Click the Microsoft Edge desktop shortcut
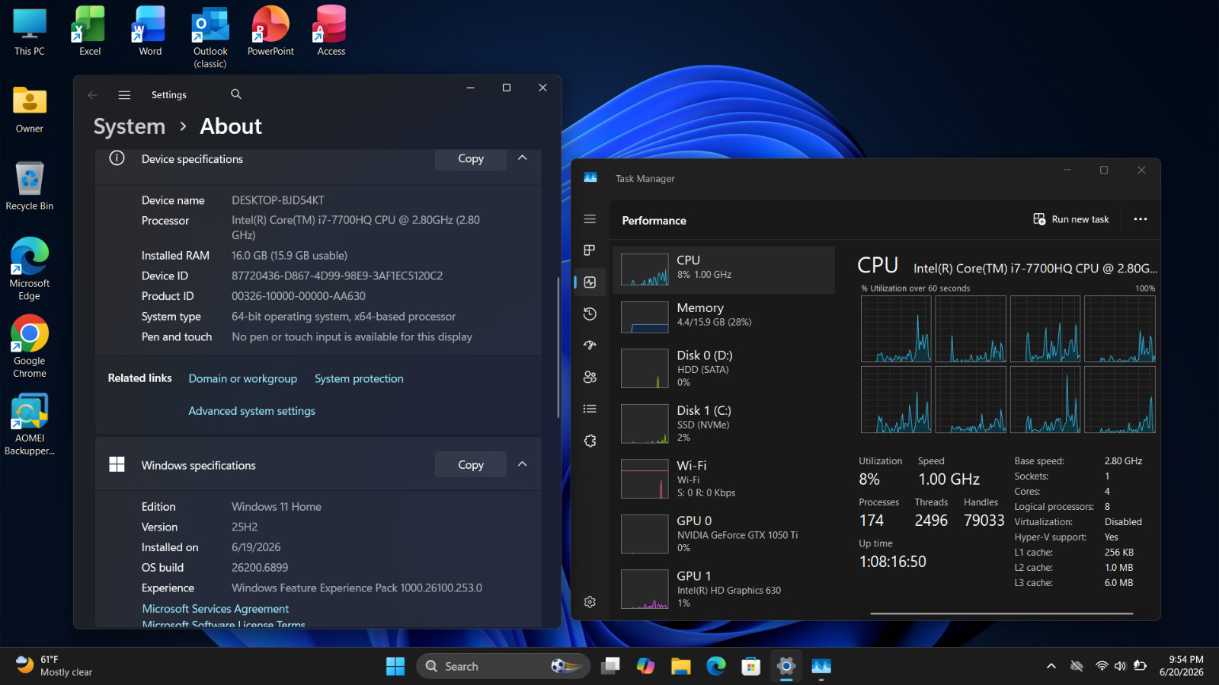This screenshot has width=1219, height=685. coord(30,269)
